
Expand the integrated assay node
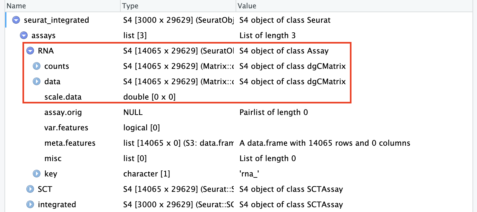pyautogui.click(x=30, y=205)
